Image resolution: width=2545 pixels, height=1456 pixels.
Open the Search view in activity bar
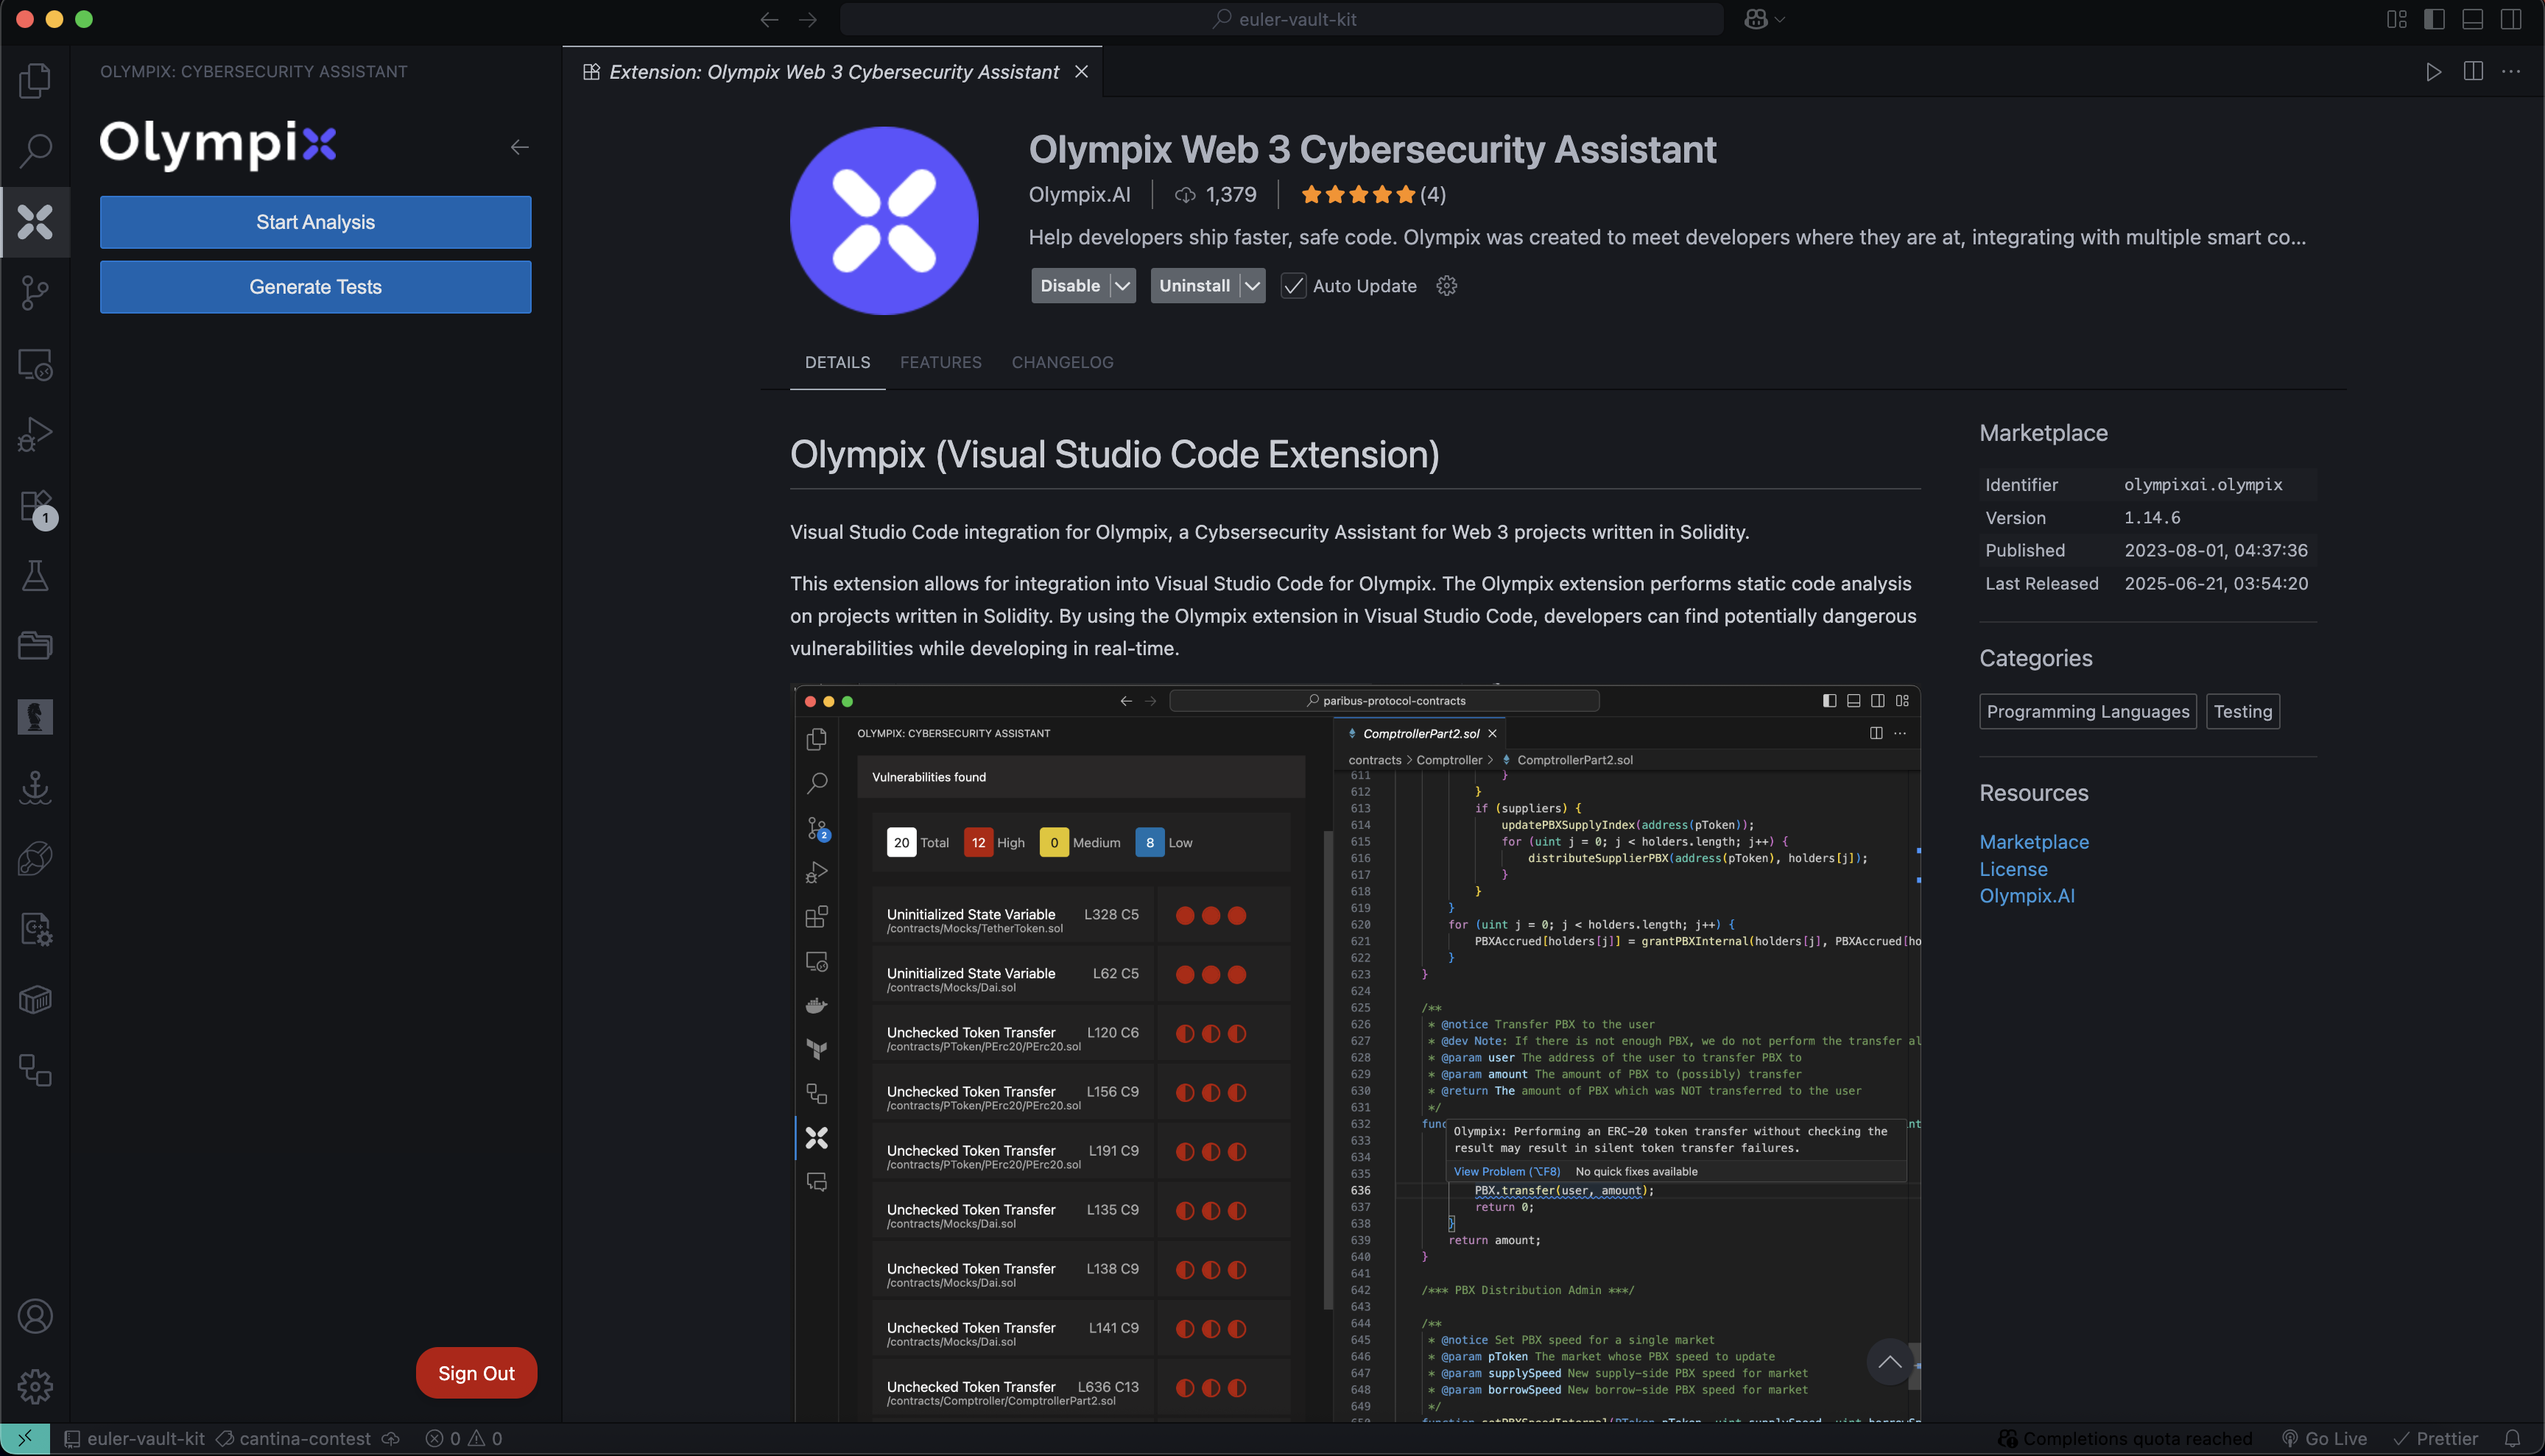(35, 151)
